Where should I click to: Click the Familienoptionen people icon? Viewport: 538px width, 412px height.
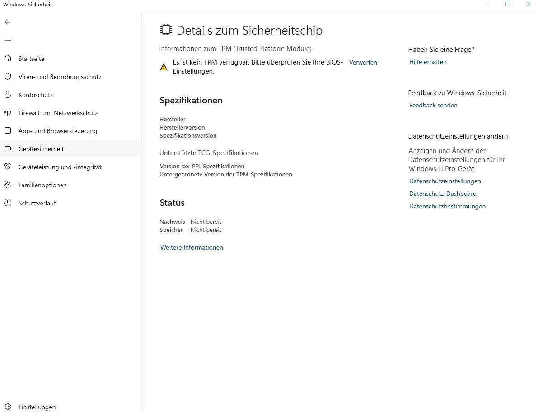(8, 185)
